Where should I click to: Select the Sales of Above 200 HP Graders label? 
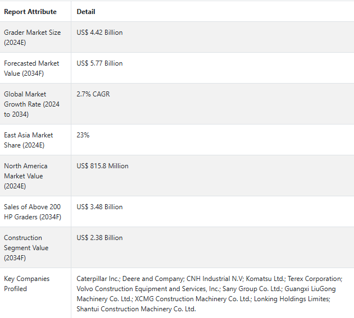[x=33, y=212]
